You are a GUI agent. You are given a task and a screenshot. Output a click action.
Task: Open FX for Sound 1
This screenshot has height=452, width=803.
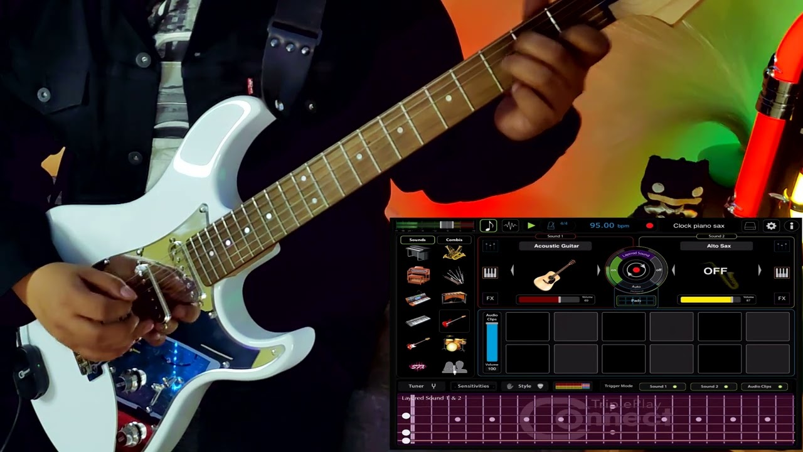point(490,298)
